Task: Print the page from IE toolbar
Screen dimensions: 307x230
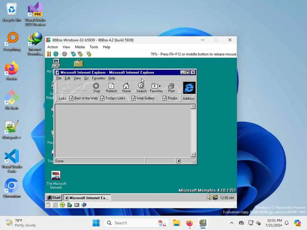Action: [171, 88]
